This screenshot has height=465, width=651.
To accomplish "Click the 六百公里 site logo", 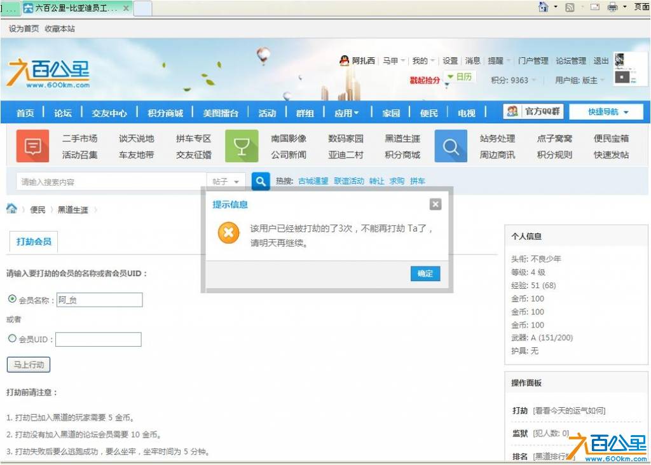I will 48,73.
